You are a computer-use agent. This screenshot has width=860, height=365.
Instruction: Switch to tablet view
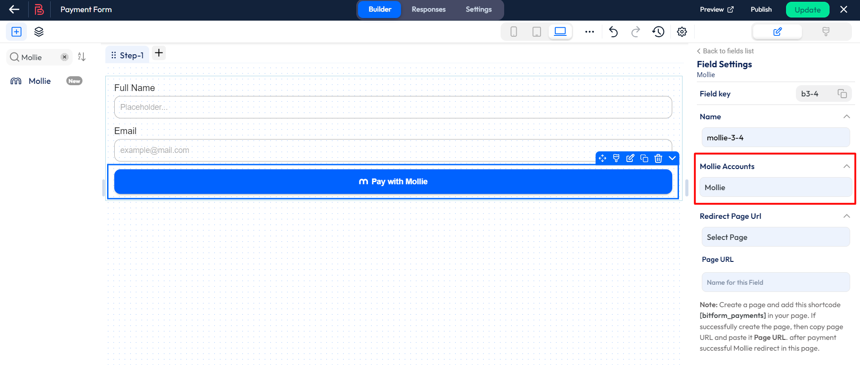(x=536, y=32)
